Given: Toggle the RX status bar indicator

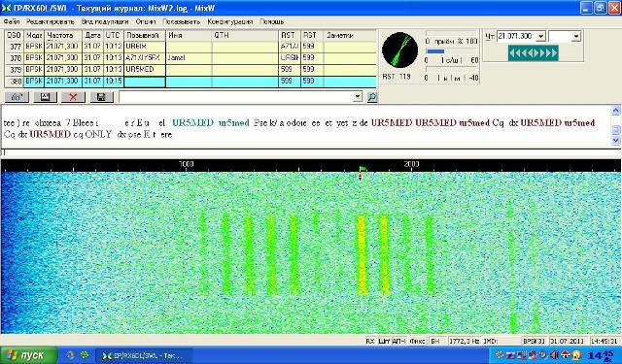Looking at the screenshot, I should pos(369,341).
